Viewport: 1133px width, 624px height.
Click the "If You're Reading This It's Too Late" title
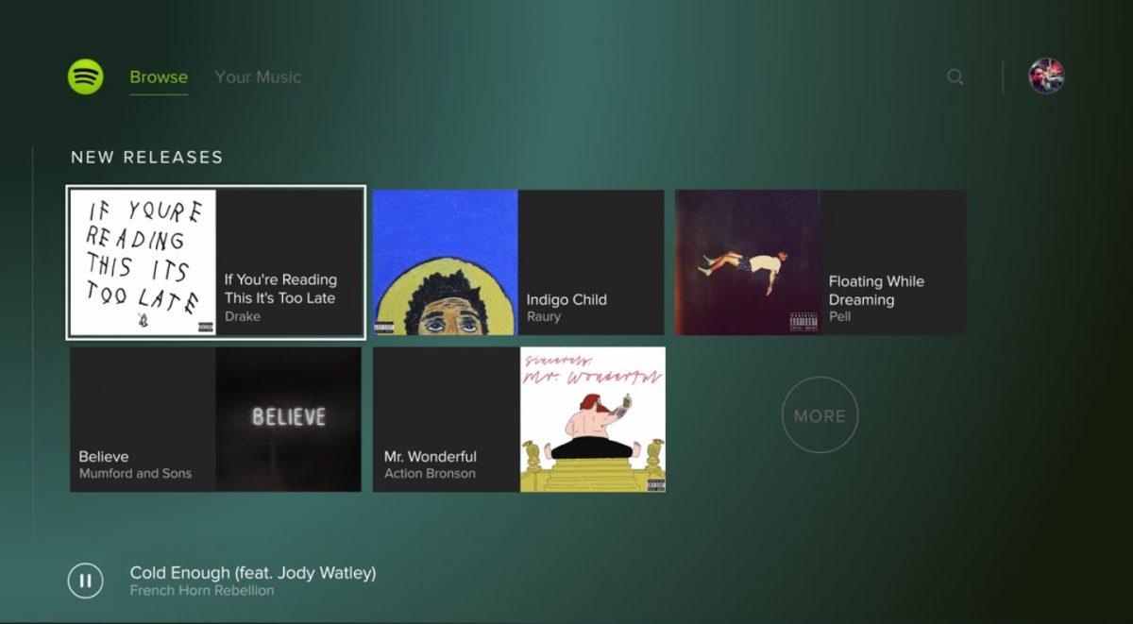[x=280, y=289]
